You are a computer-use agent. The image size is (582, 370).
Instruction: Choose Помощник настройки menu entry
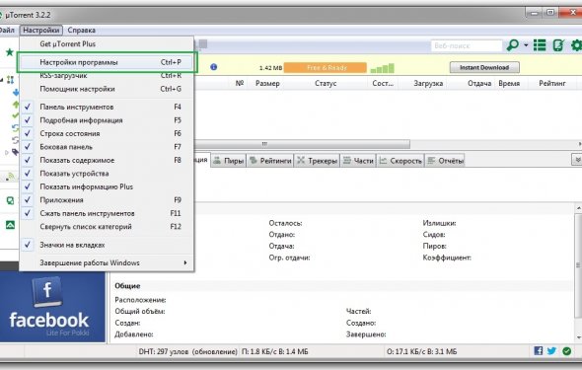[107, 89]
